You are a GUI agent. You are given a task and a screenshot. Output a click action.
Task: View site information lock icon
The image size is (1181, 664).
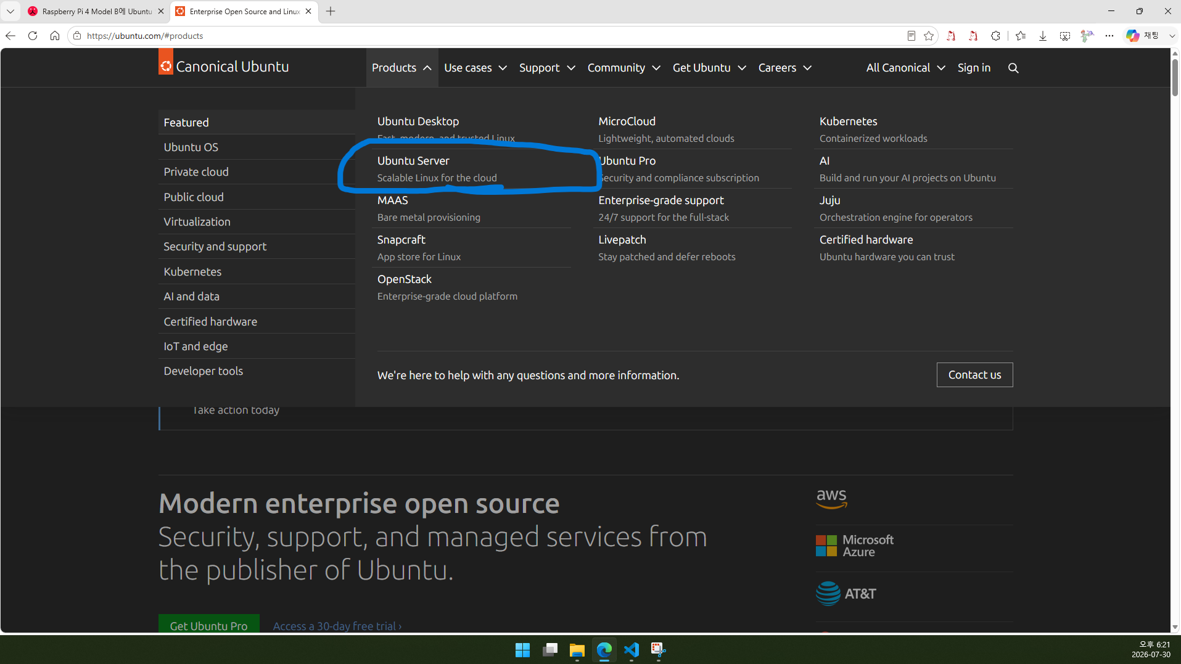pos(77,36)
